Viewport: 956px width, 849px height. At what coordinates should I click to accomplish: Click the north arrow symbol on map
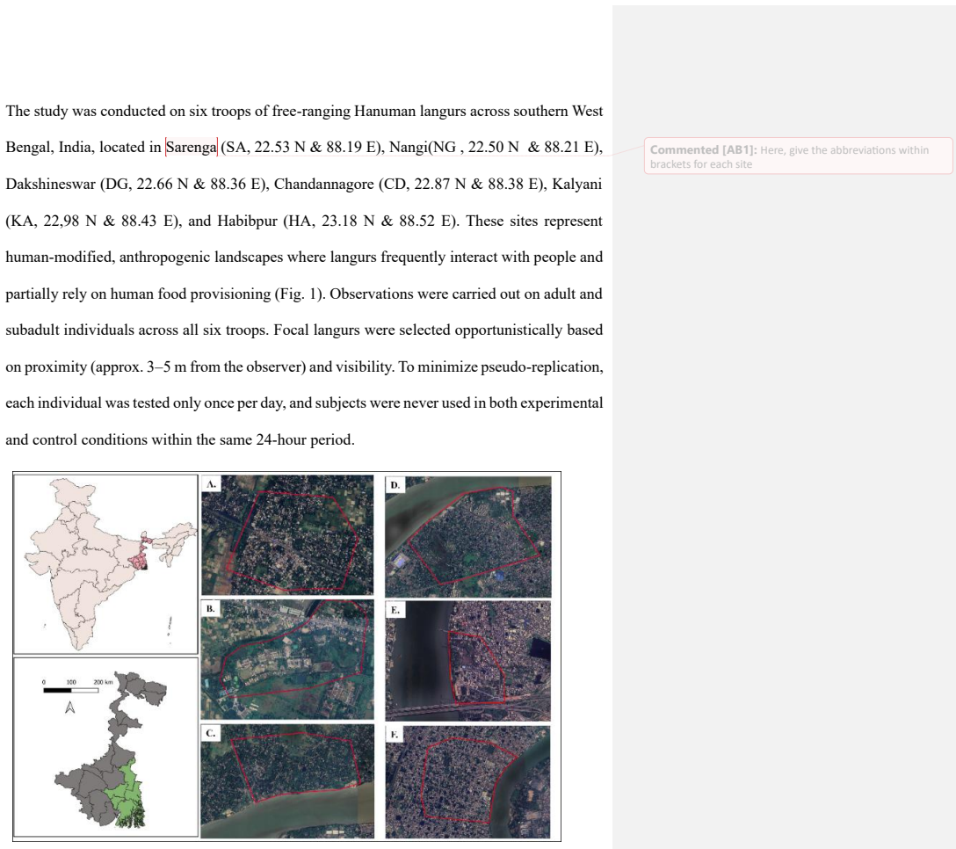click(70, 707)
